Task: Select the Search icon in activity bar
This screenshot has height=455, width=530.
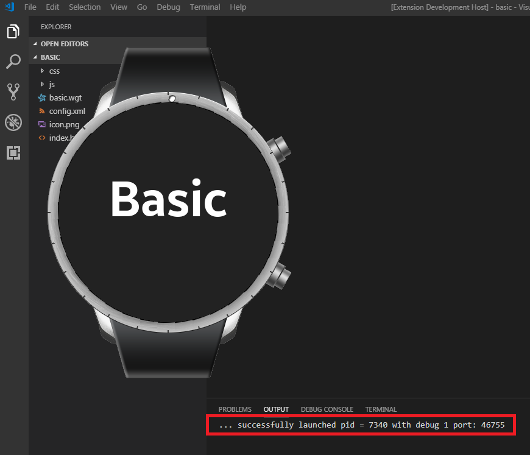Action: [13, 62]
